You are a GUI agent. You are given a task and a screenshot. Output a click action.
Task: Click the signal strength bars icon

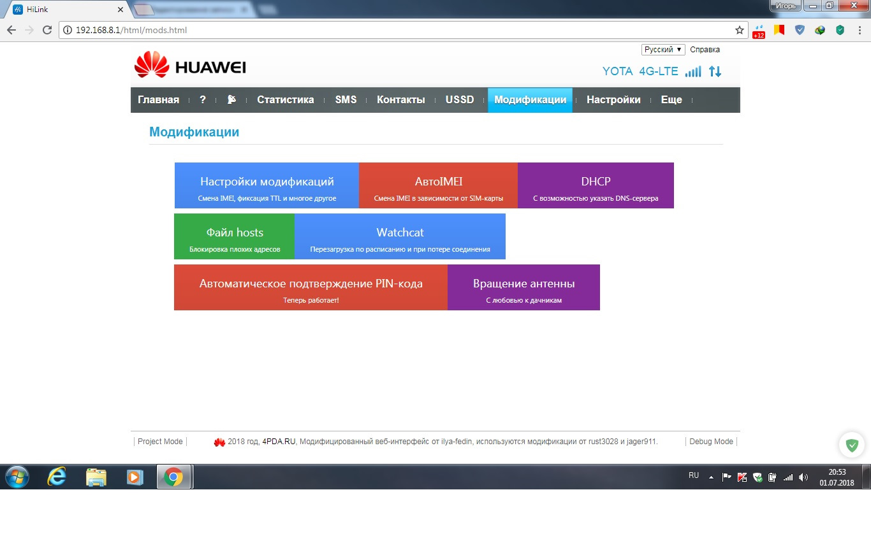click(693, 71)
